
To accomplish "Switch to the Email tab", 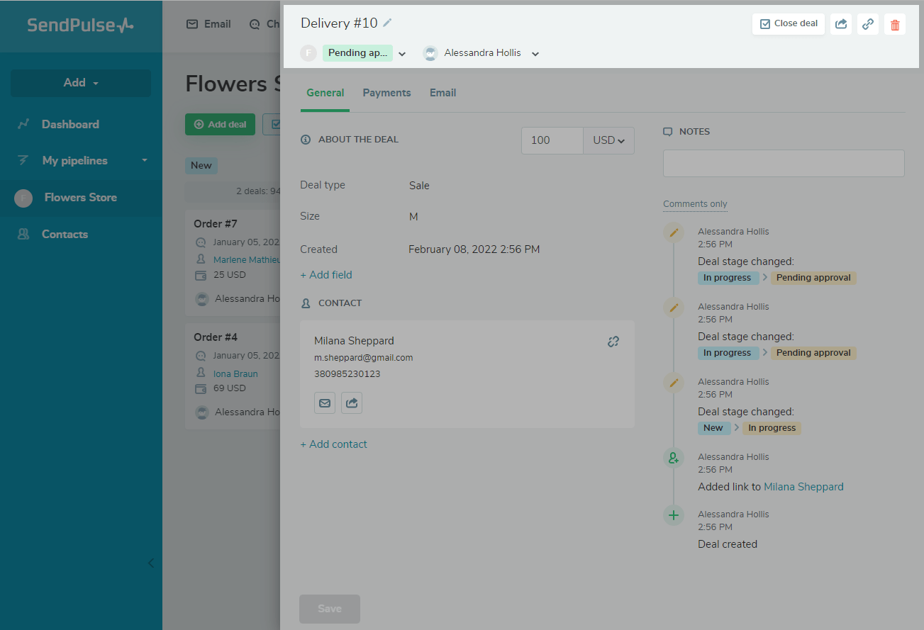I will click(x=442, y=93).
